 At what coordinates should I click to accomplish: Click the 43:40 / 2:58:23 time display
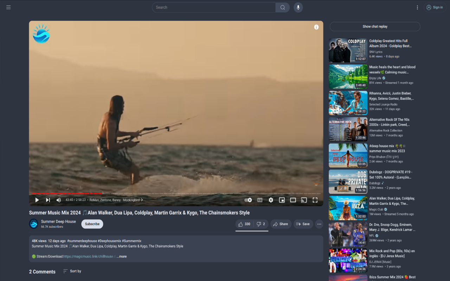click(76, 200)
